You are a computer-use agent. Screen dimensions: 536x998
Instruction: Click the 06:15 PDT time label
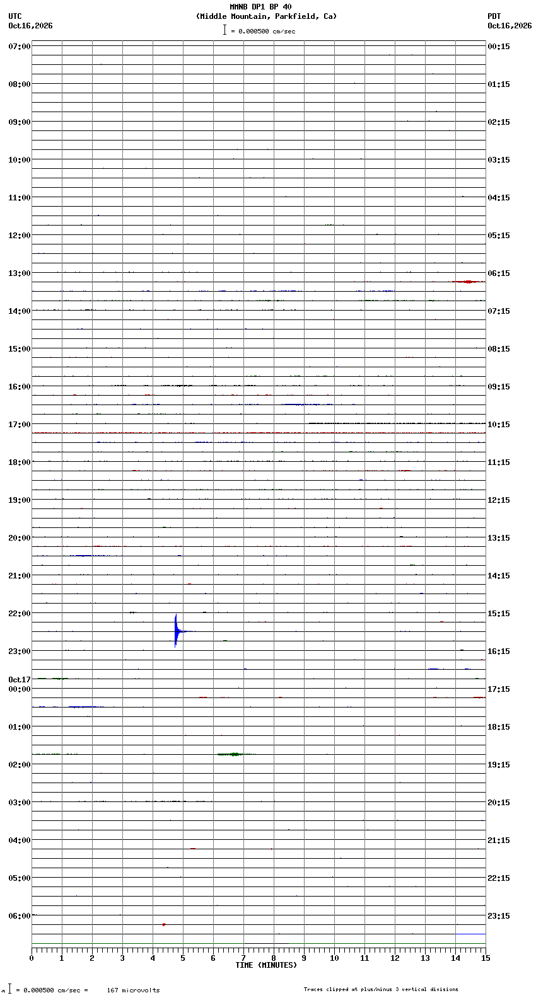499,273
